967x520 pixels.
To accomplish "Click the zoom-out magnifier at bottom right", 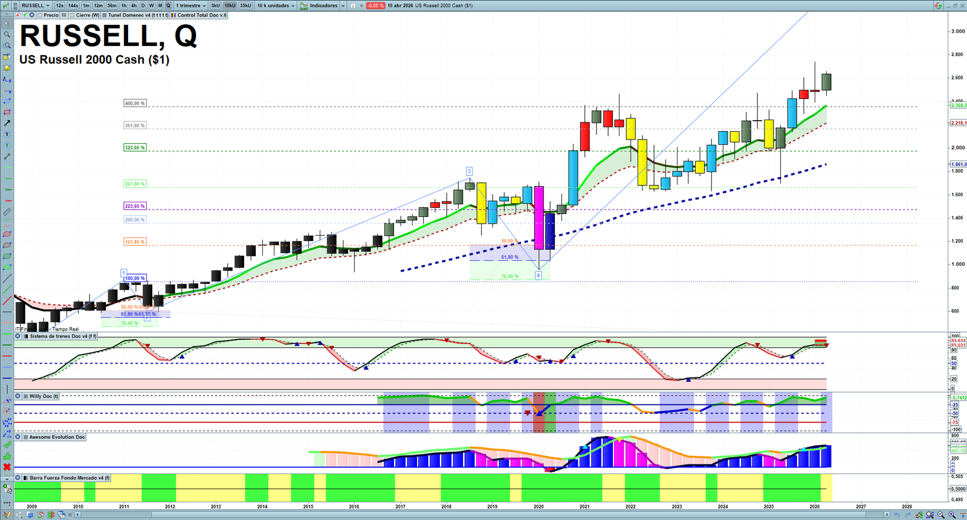I will (941, 515).
